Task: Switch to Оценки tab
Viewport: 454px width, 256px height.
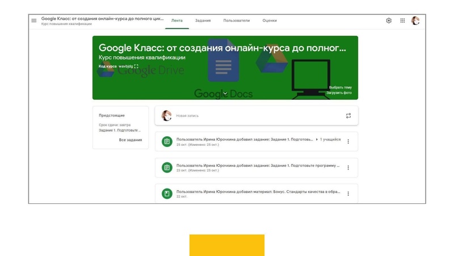Action: pos(270,20)
